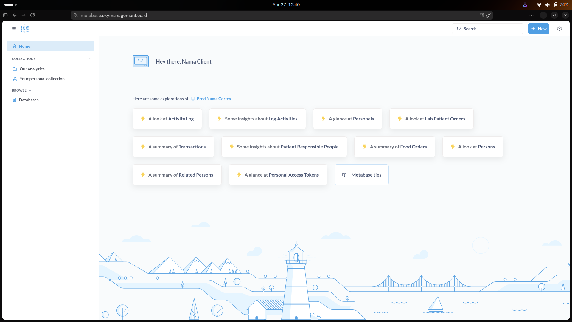Screen dimensions: 572x322
Task: Click the personal collection person icon
Action: pyautogui.click(x=15, y=79)
